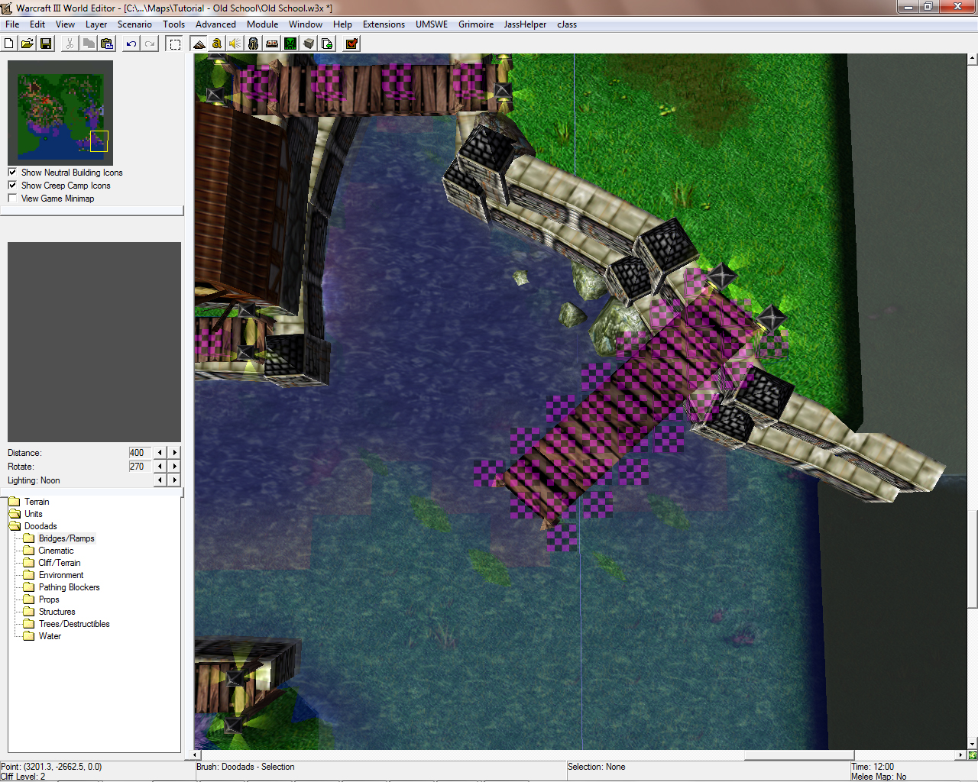Undo the last action
The image size is (978, 782).
(131, 44)
